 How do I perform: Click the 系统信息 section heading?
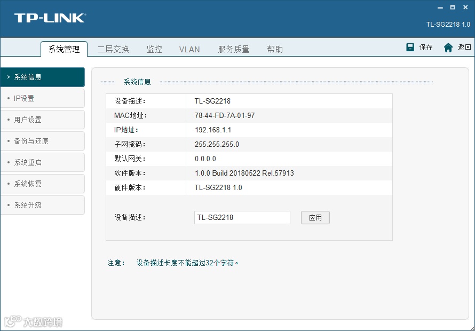[x=137, y=82]
